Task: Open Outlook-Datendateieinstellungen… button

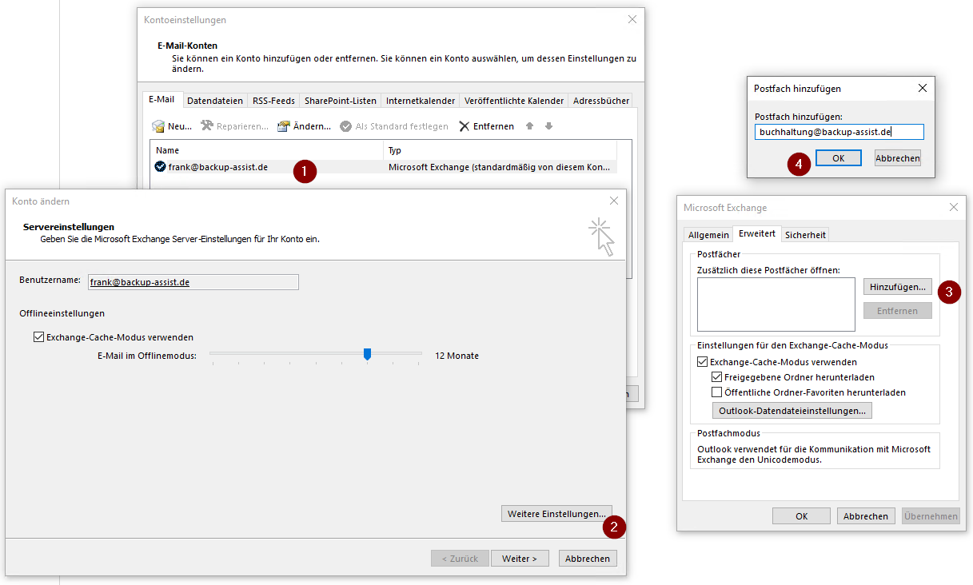Action: point(792,411)
